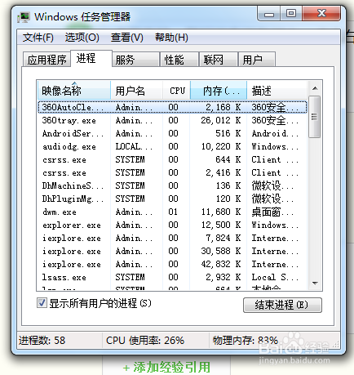
Task: Open the 选项(O) menu
Action: [x=82, y=38]
